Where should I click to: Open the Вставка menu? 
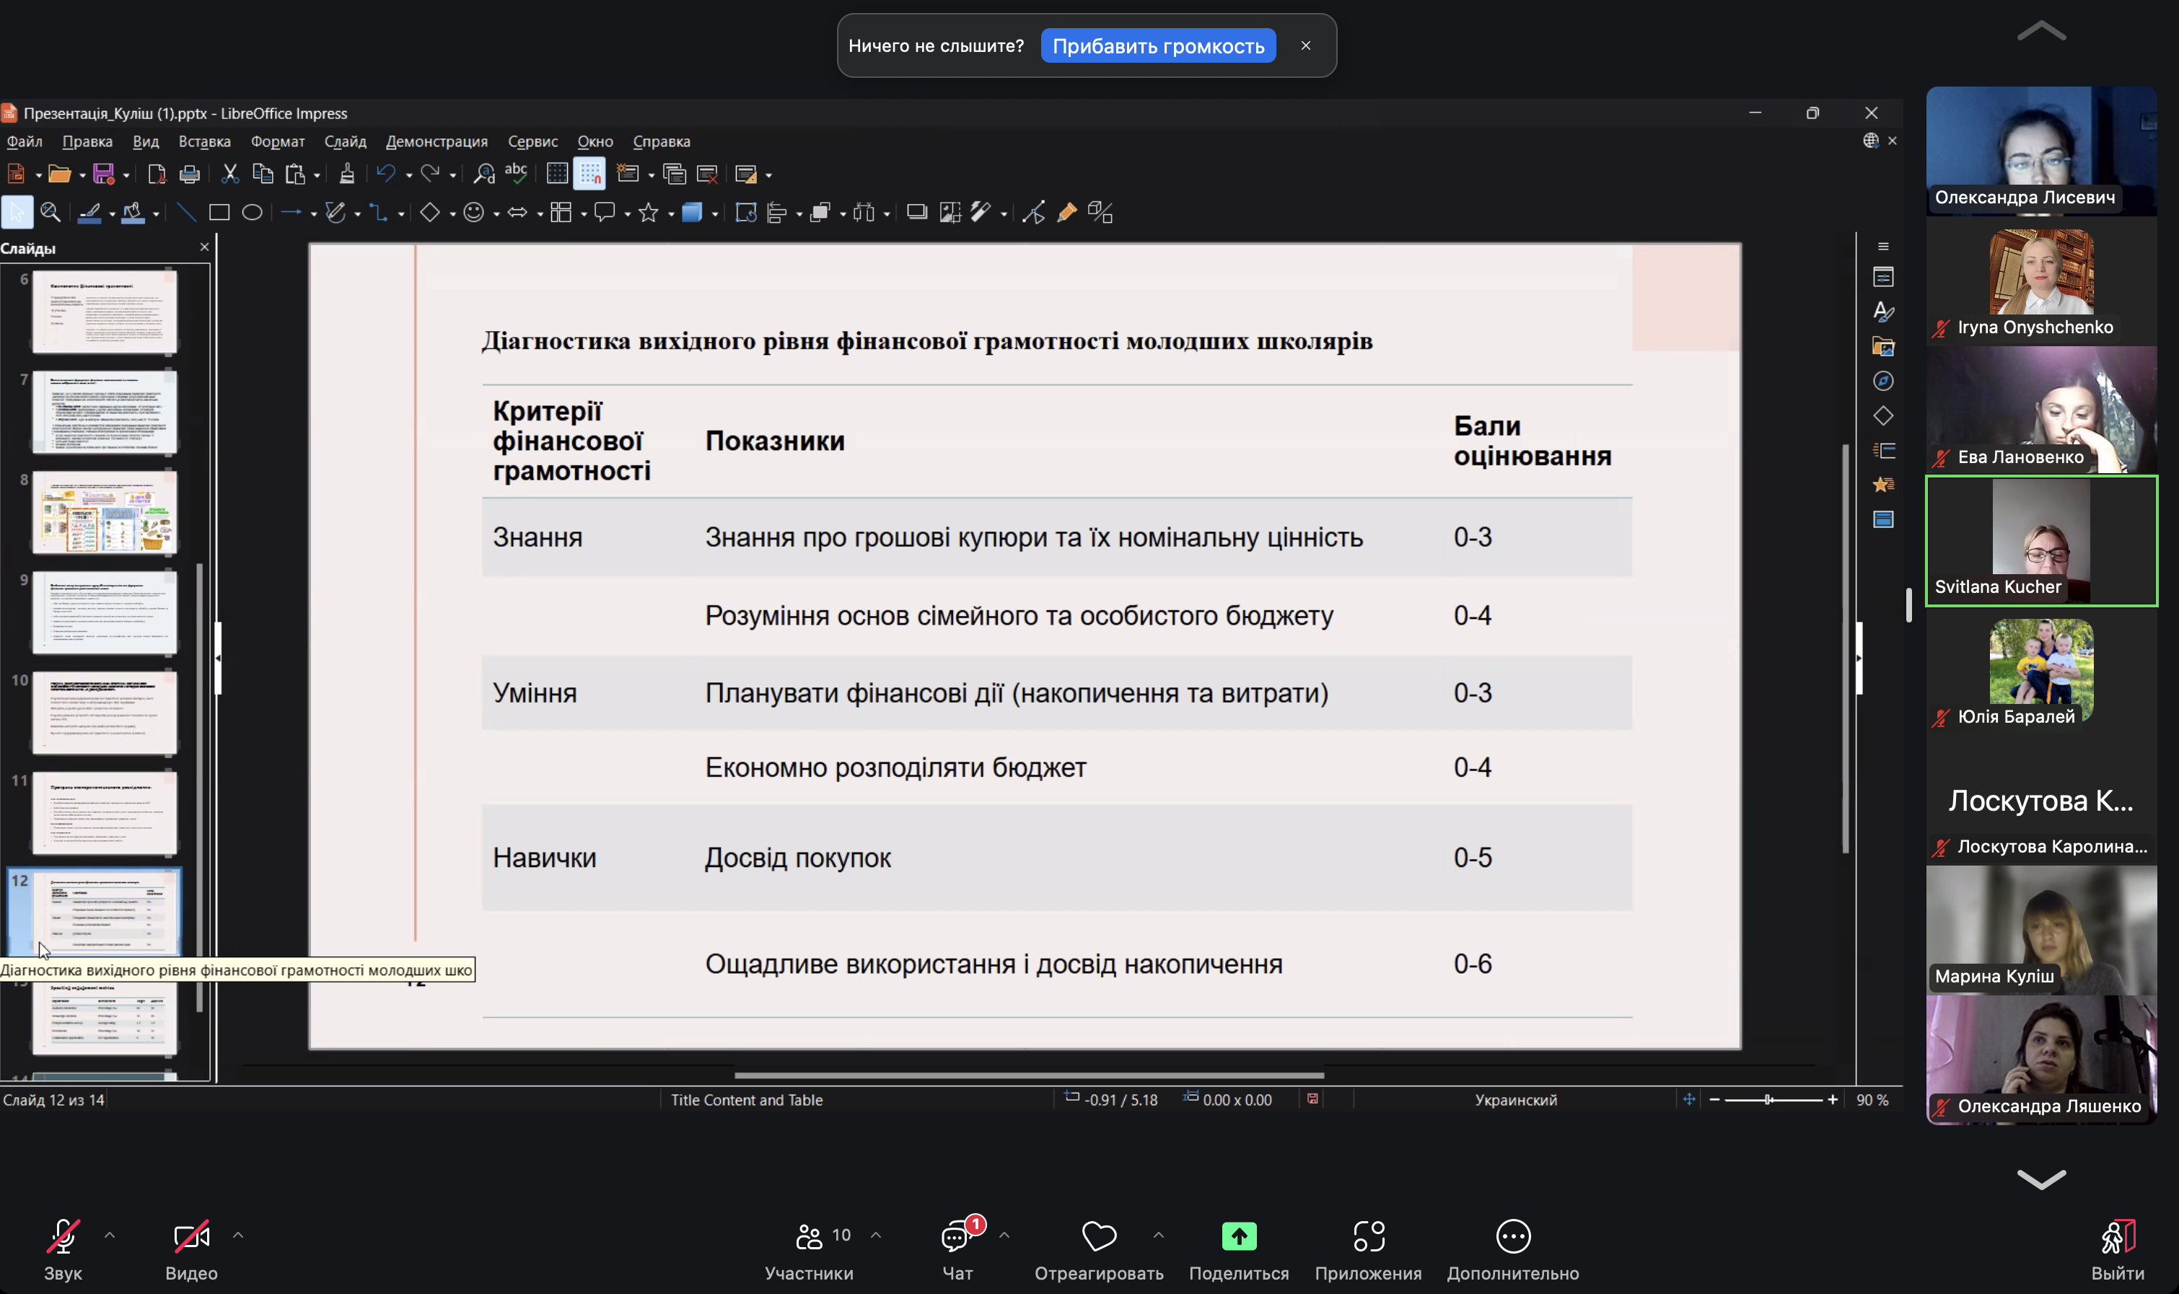pyautogui.click(x=204, y=141)
